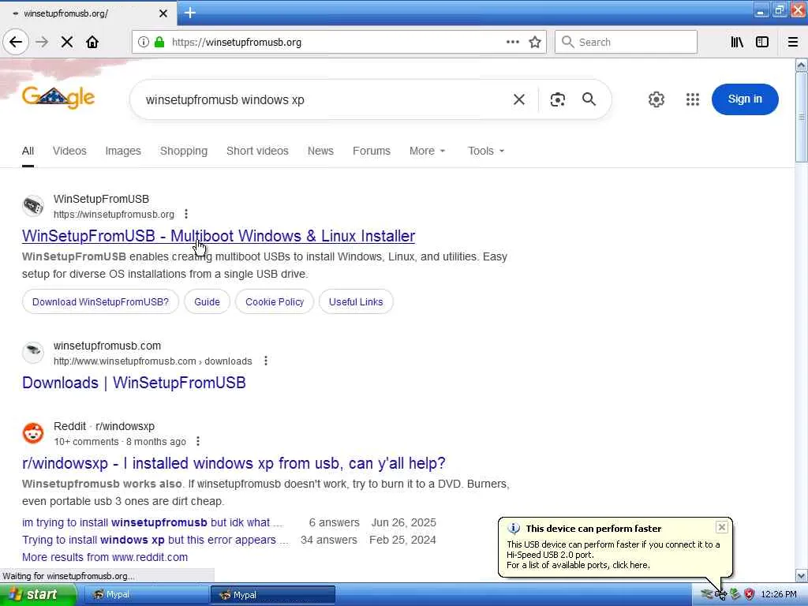Viewport: 808px width, 606px height.
Task: Click the WinSetupFromUSB site favicon
Action: 33,206
